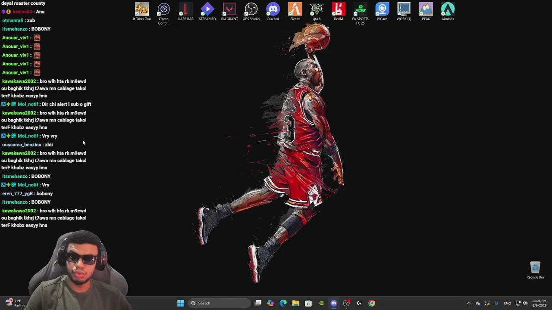Open File Explorer from the taskbar
Image resolution: width=552 pixels, height=310 pixels.
(296, 303)
